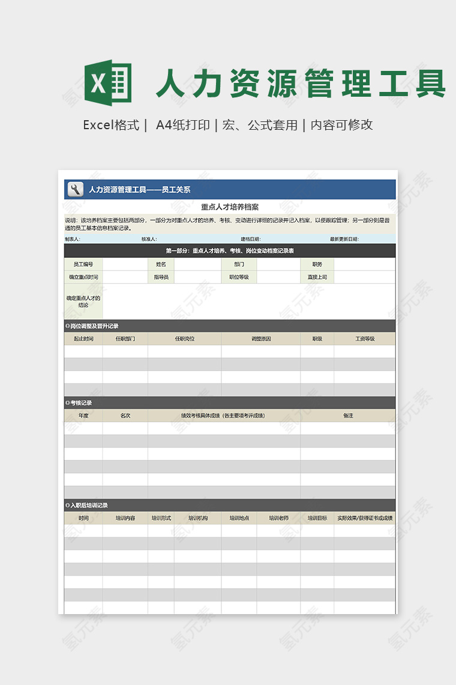Click the 人力资源管理工具 banner title
This screenshot has width=456, height=685.
click(x=301, y=83)
